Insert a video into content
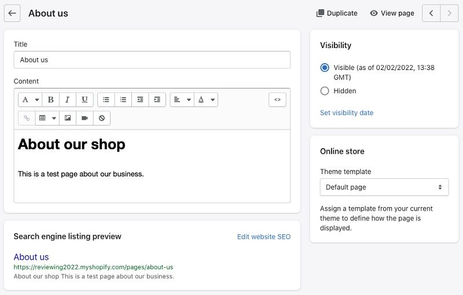The width and height of the screenshot is (463, 295). coord(84,118)
